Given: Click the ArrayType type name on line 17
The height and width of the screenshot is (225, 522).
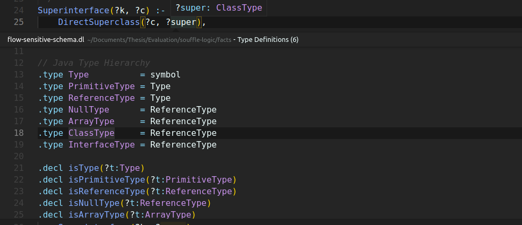Looking at the screenshot, I should click(91, 121).
